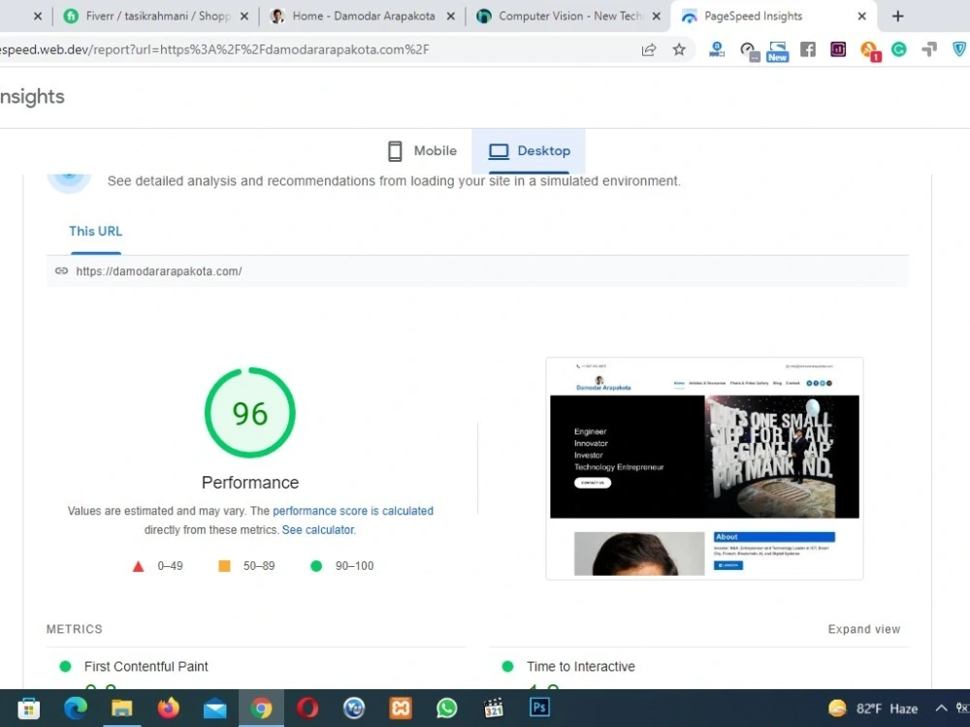Click the 96 performance score gauge

(250, 413)
